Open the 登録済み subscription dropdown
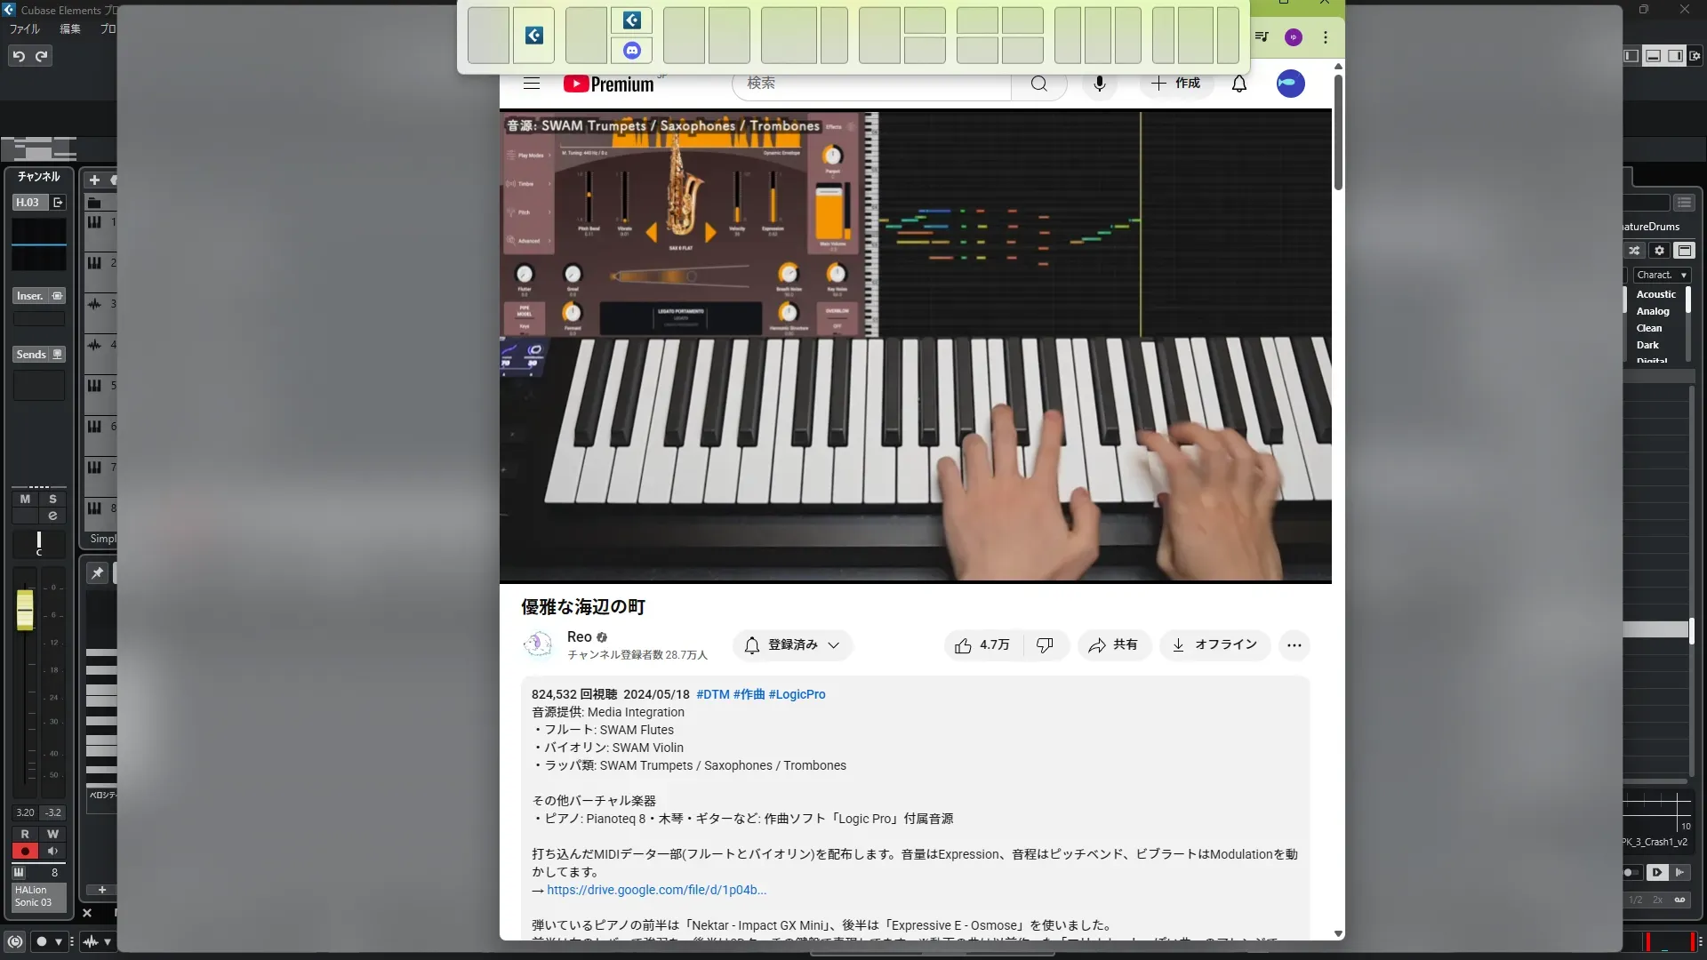 pyautogui.click(x=792, y=645)
